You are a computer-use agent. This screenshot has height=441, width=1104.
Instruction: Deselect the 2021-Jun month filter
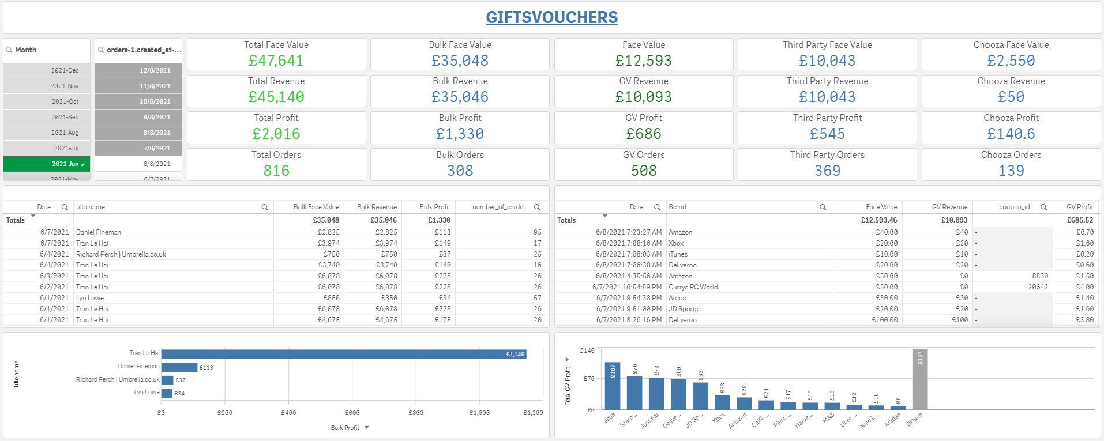[x=47, y=164]
